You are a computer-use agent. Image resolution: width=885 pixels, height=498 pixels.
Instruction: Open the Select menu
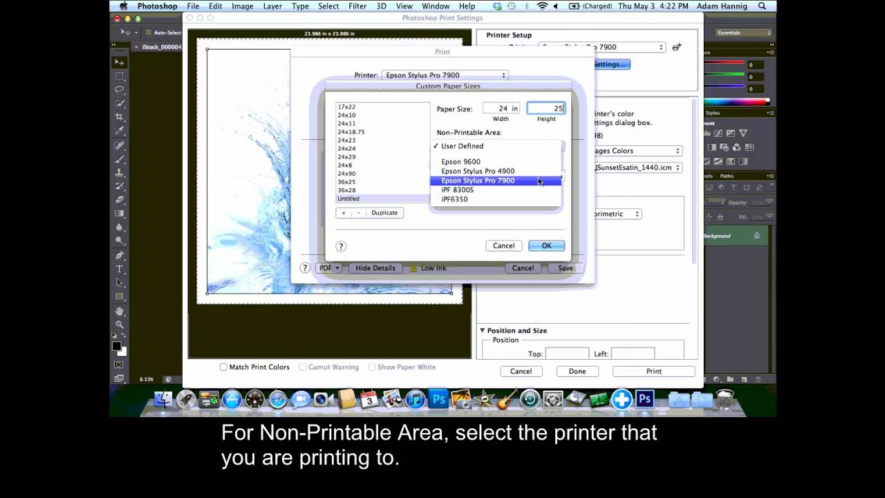328,6
